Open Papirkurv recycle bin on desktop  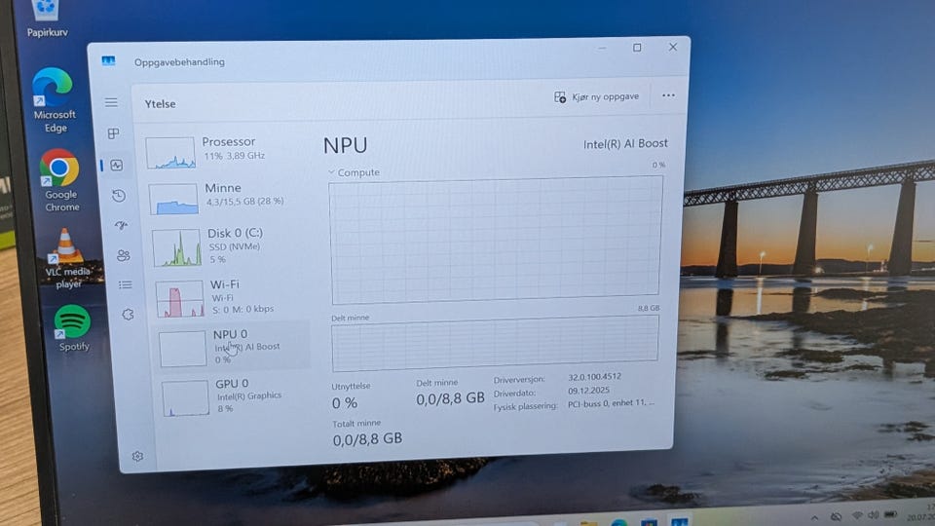(x=47, y=18)
